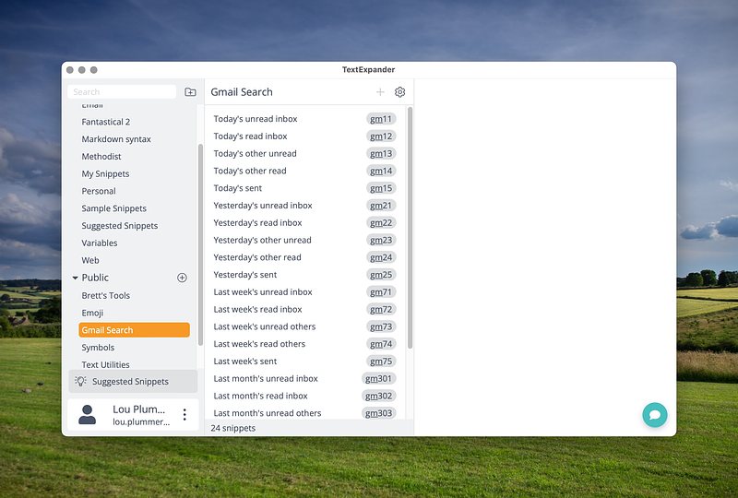The height and width of the screenshot is (498, 738).
Task: Select snippet Yesterday's unread inbox
Action: tap(305, 206)
